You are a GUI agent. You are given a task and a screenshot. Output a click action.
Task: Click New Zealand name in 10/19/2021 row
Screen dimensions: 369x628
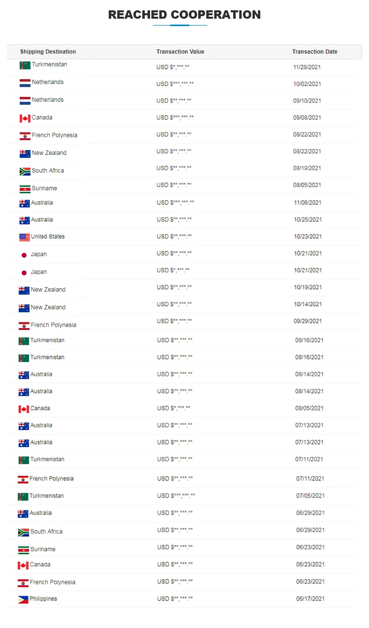pos(48,290)
